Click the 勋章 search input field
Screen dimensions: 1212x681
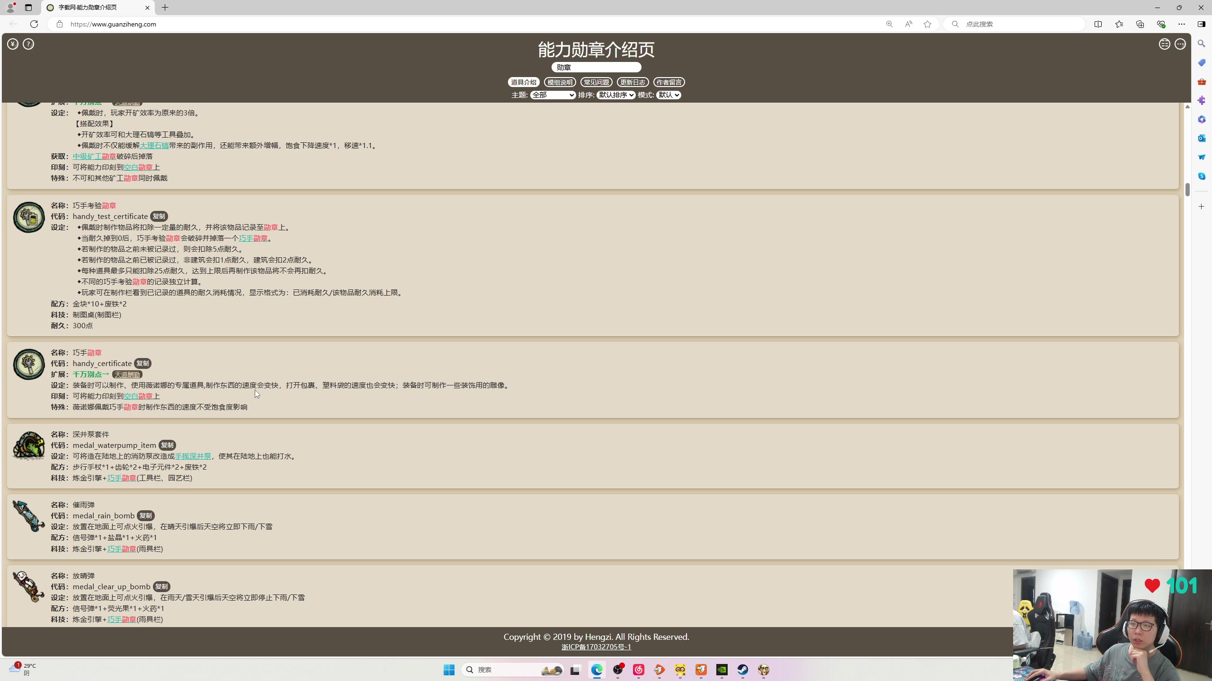click(596, 67)
